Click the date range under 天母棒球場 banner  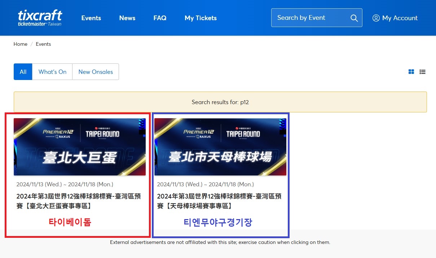tap(206, 184)
